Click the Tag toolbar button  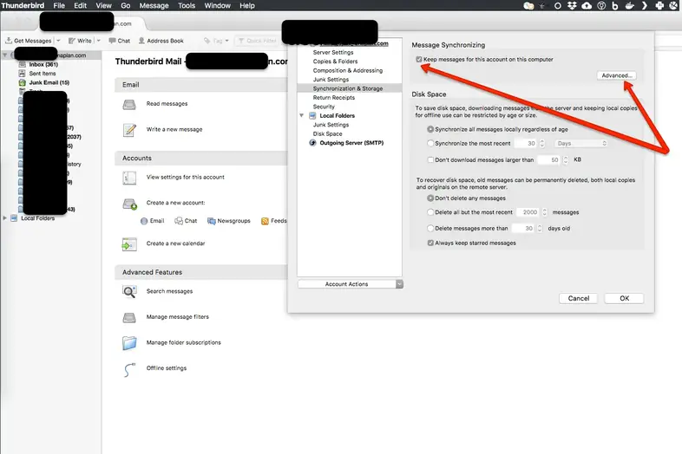click(216, 41)
